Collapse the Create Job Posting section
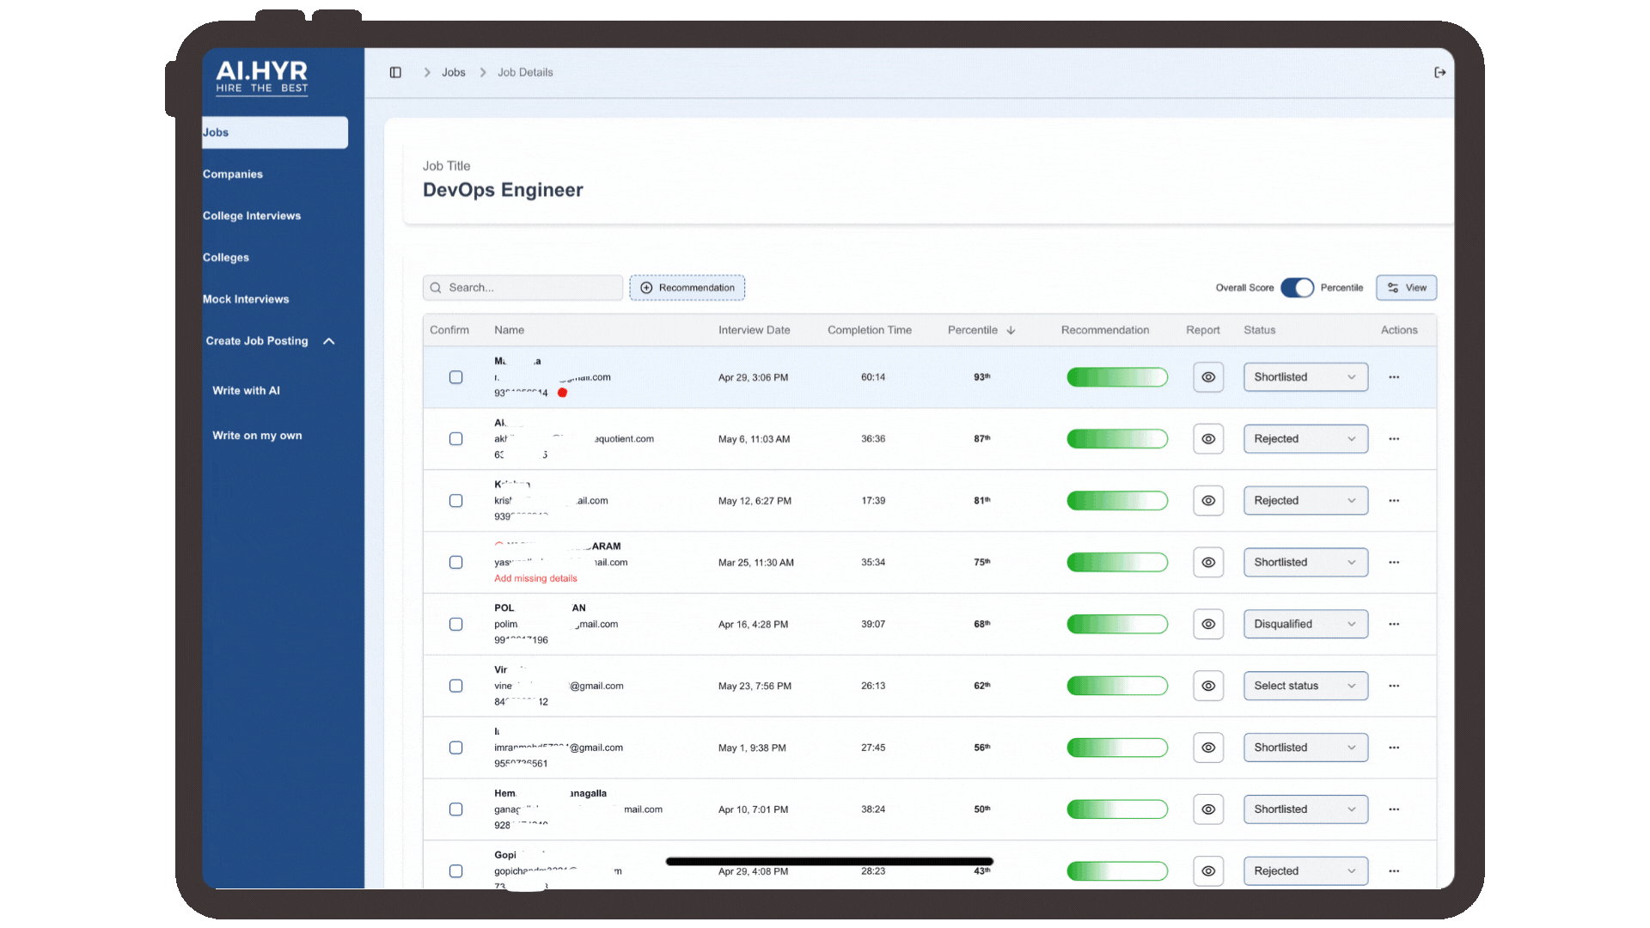Image resolution: width=1650 pixels, height=928 pixels. point(329,340)
